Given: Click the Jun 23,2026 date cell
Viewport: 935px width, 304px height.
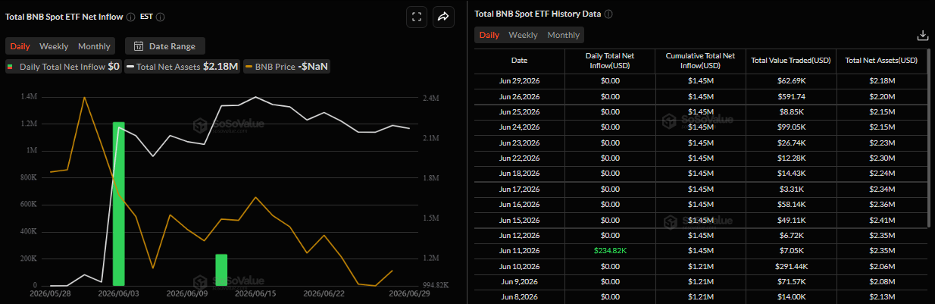Looking at the screenshot, I should click(519, 143).
